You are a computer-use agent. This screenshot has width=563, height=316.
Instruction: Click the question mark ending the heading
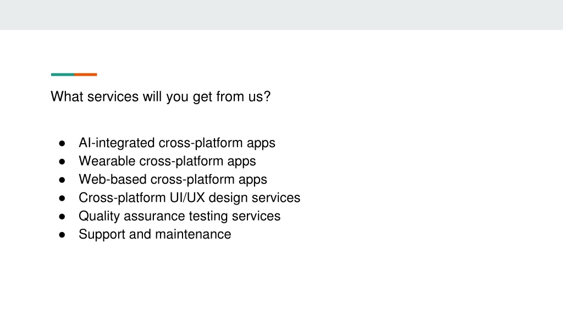(267, 97)
